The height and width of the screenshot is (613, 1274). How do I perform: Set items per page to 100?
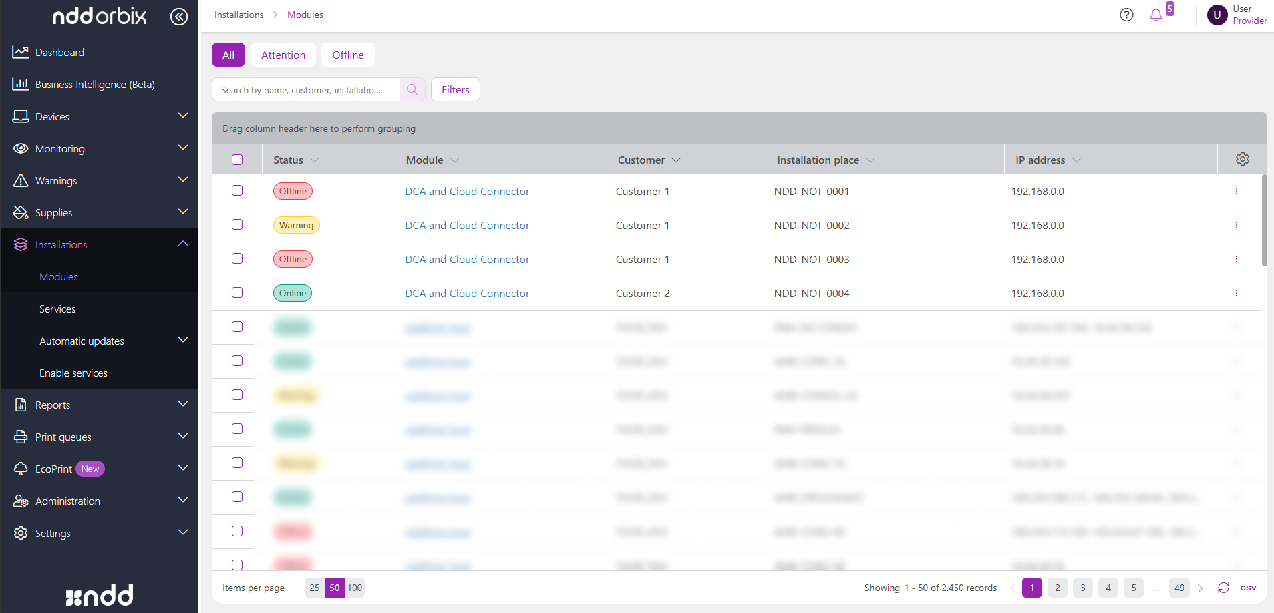354,587
